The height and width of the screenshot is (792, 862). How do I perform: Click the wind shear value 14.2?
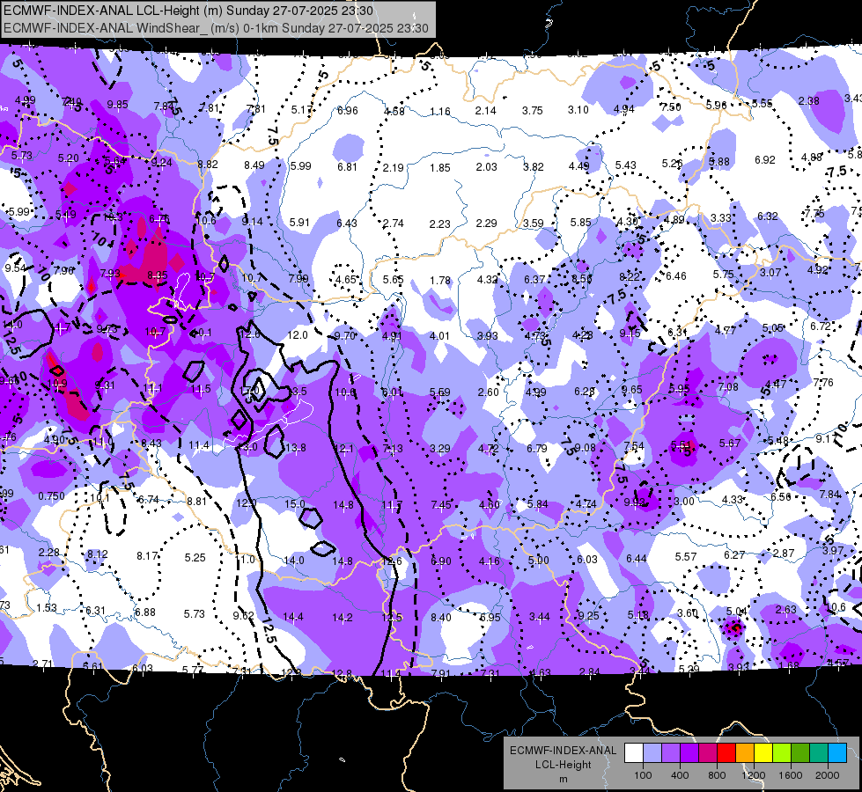343,617
